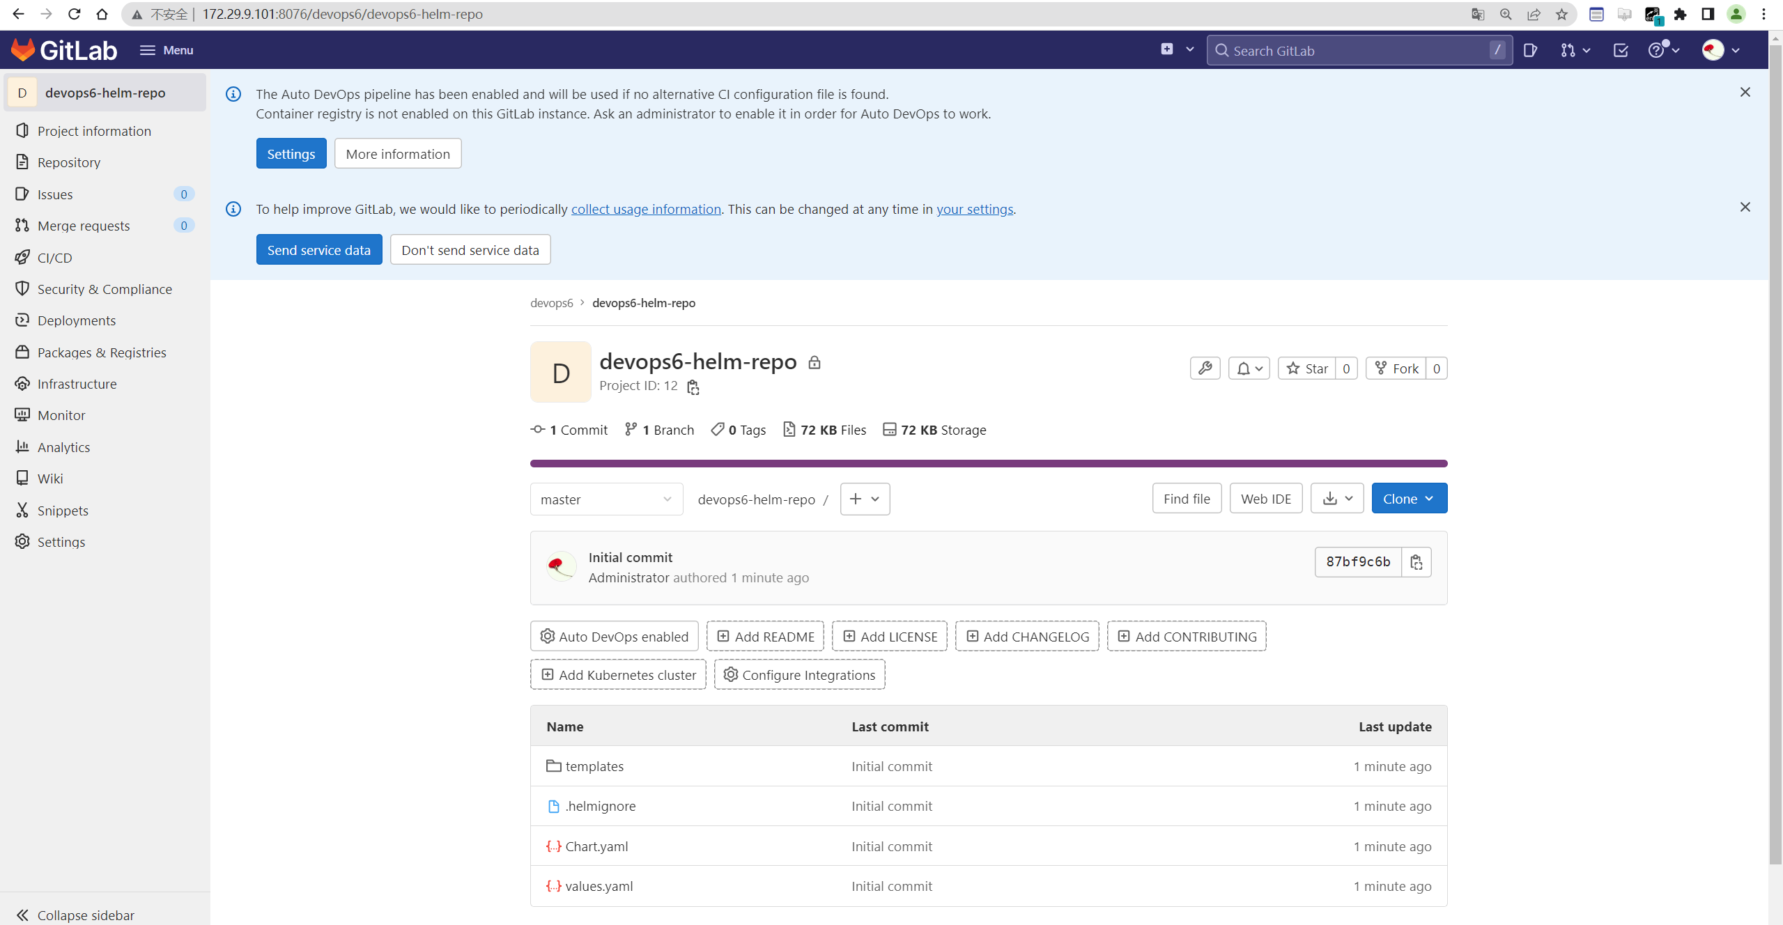This screenshot has width=1783, height=925.
Task: Click Configure Integrations button
Action: point(799,674)
